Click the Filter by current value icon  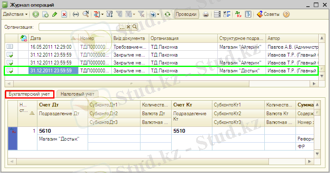[119, 14]
